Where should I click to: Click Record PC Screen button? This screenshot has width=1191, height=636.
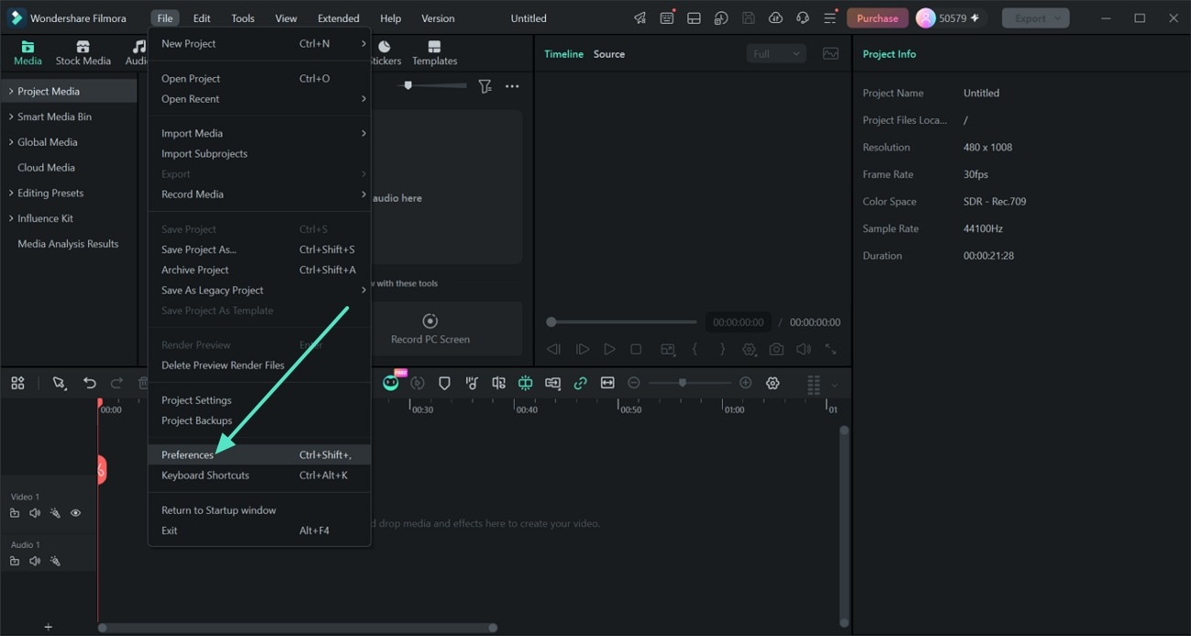(x=430, y=329)
